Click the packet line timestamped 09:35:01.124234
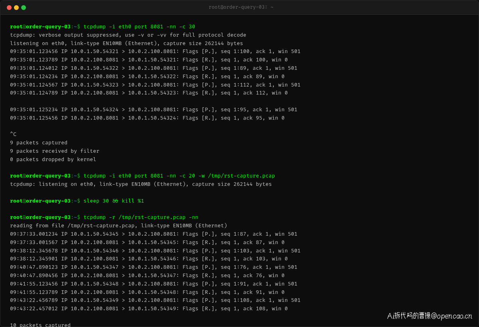This screenshot has width=479, height=327. point(147,77)
